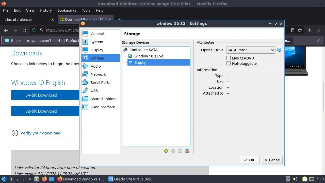
Task: Open the Firefox downloads arrow icon
Action: point(310,30)
